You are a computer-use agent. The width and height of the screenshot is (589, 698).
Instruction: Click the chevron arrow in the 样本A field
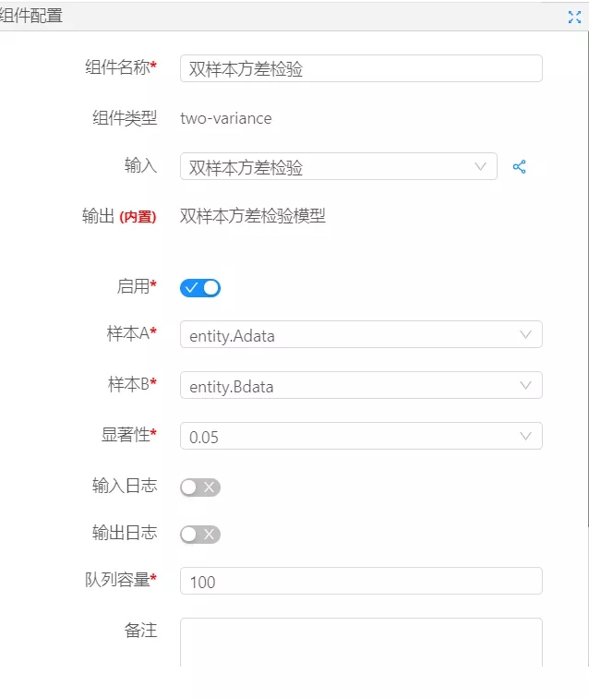click(526, 335)
